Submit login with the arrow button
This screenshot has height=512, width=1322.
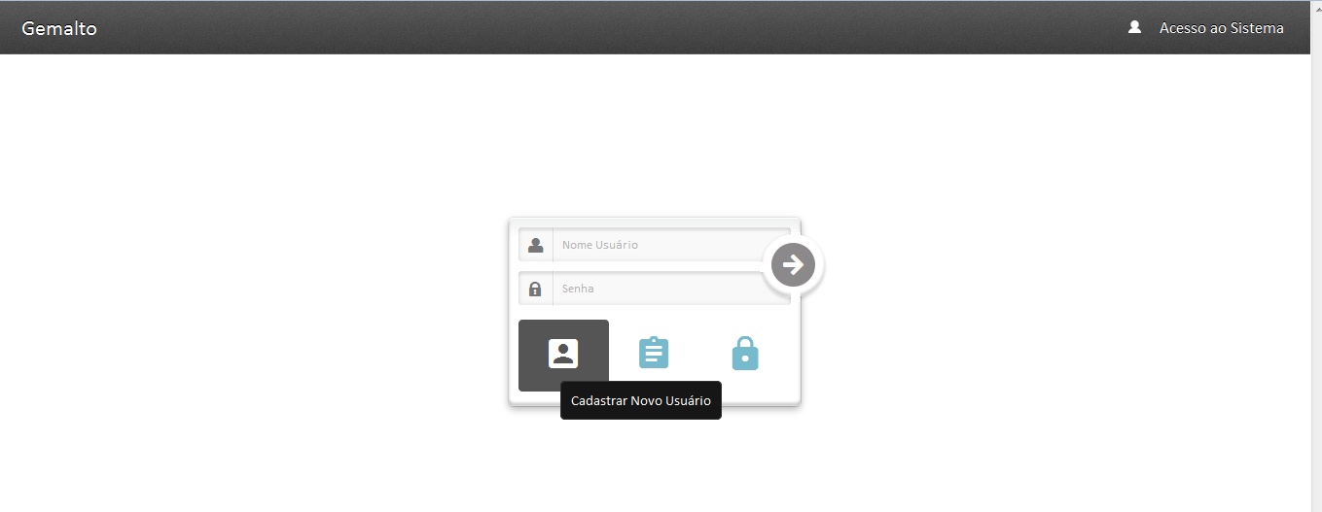click(793, 264)
